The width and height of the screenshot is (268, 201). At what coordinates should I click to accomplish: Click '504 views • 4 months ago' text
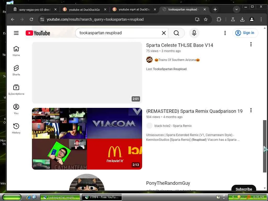pos(164,117)
